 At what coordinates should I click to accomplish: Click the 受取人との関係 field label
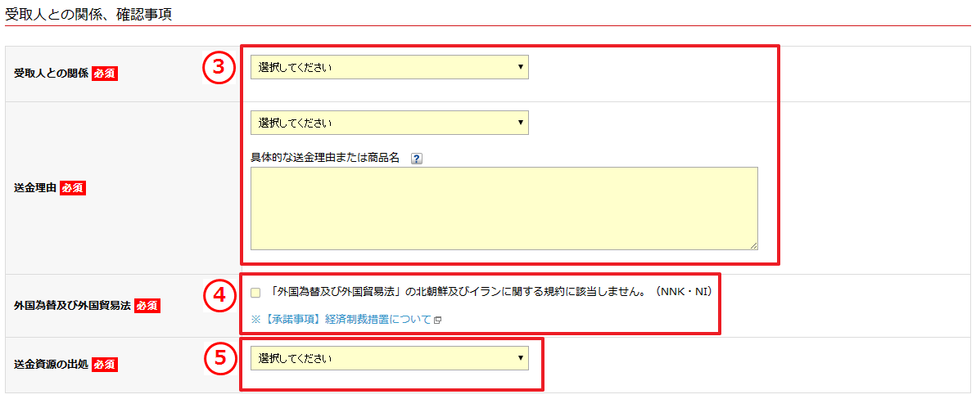(51, 74)
